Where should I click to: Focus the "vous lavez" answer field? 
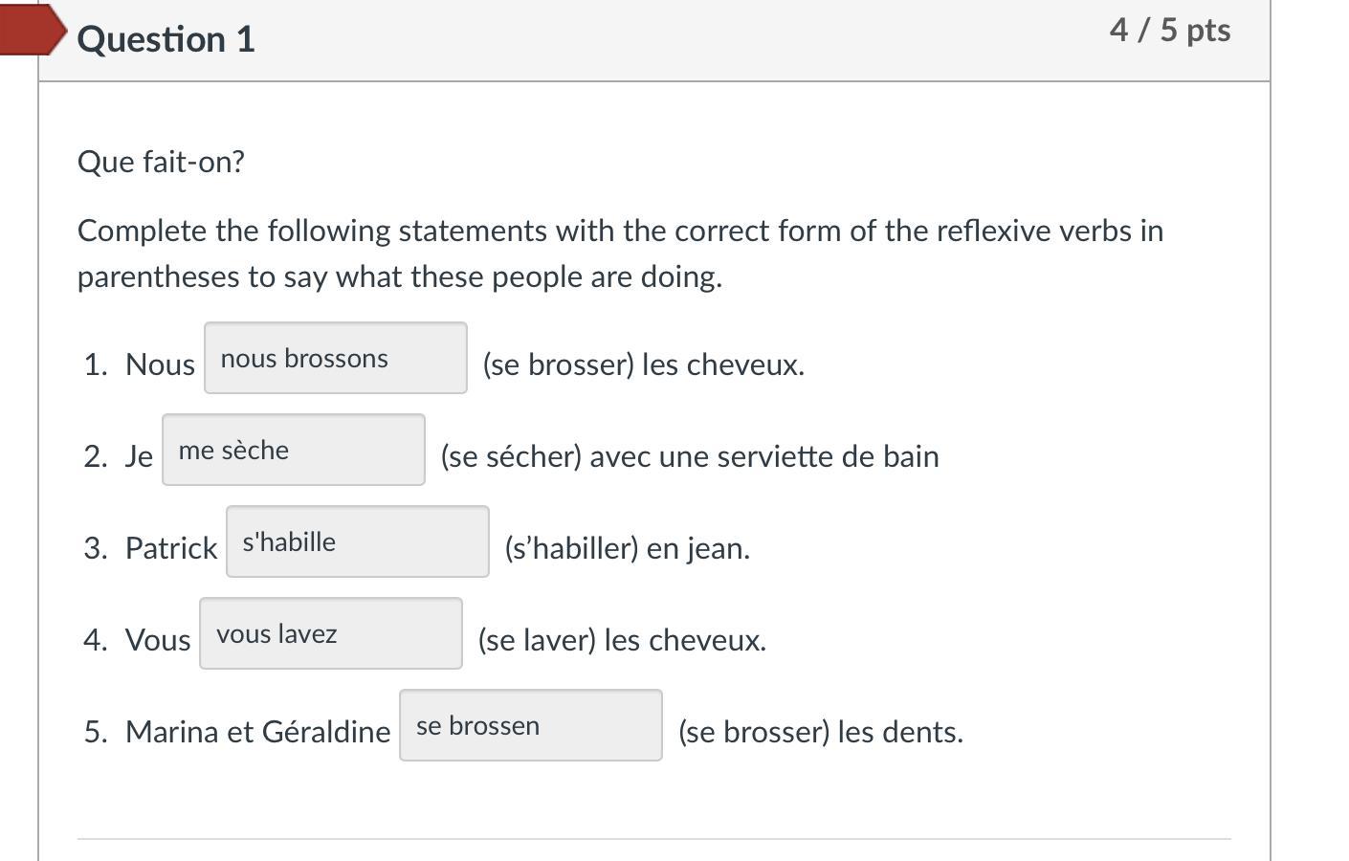click(x=330, y=634)
